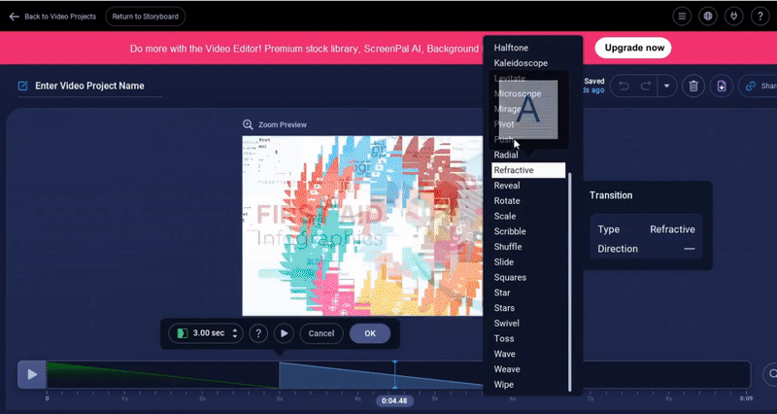Play the timeline with main play button
This screenshot has height=414, width=777.
click(32, 374)
